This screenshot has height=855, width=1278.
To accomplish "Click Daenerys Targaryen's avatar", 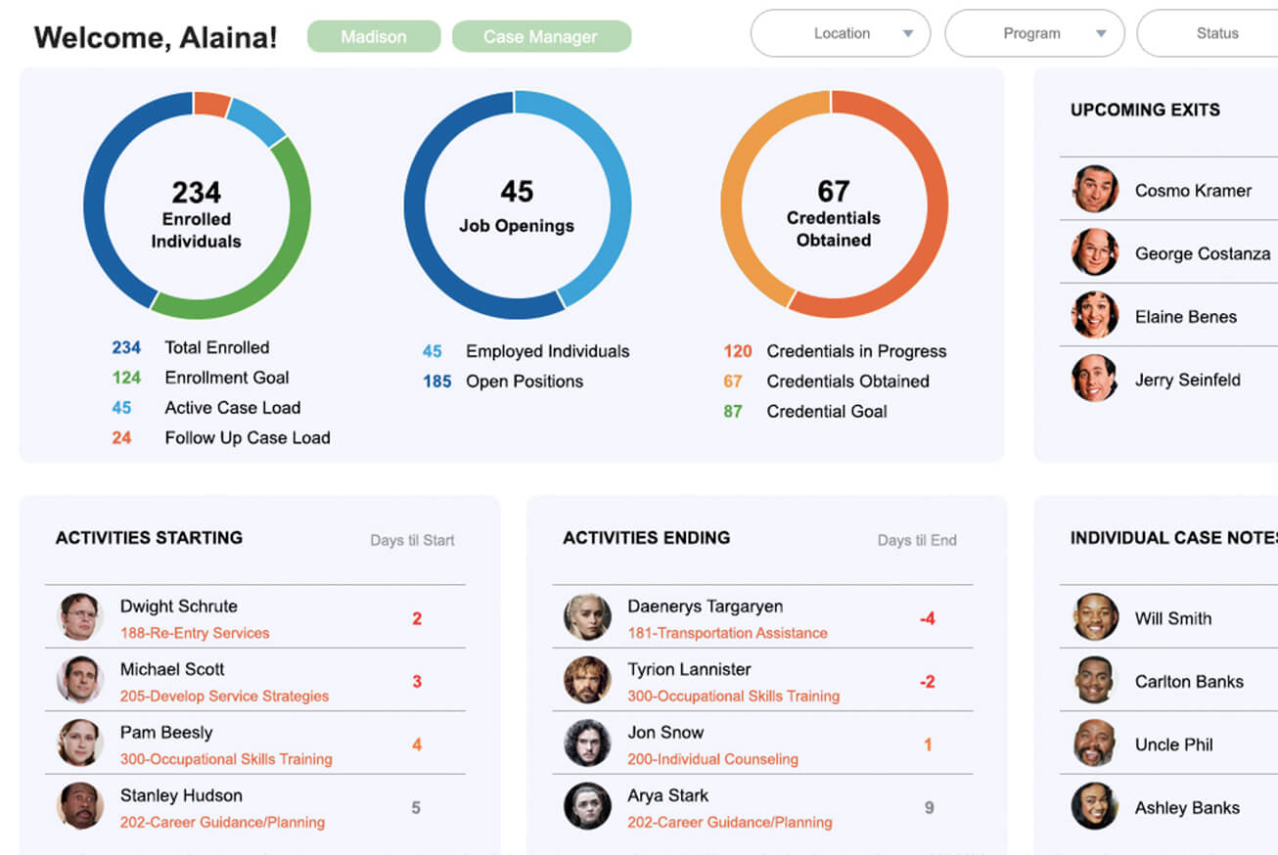I will (587, 617).
